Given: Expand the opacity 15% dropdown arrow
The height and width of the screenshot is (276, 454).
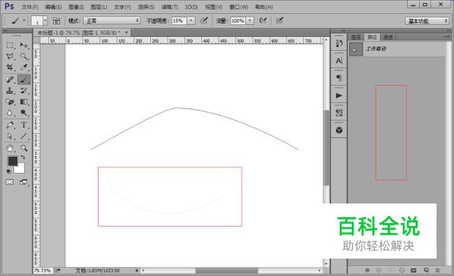Looking at the screenshot, I should click(x=191, y=20).
